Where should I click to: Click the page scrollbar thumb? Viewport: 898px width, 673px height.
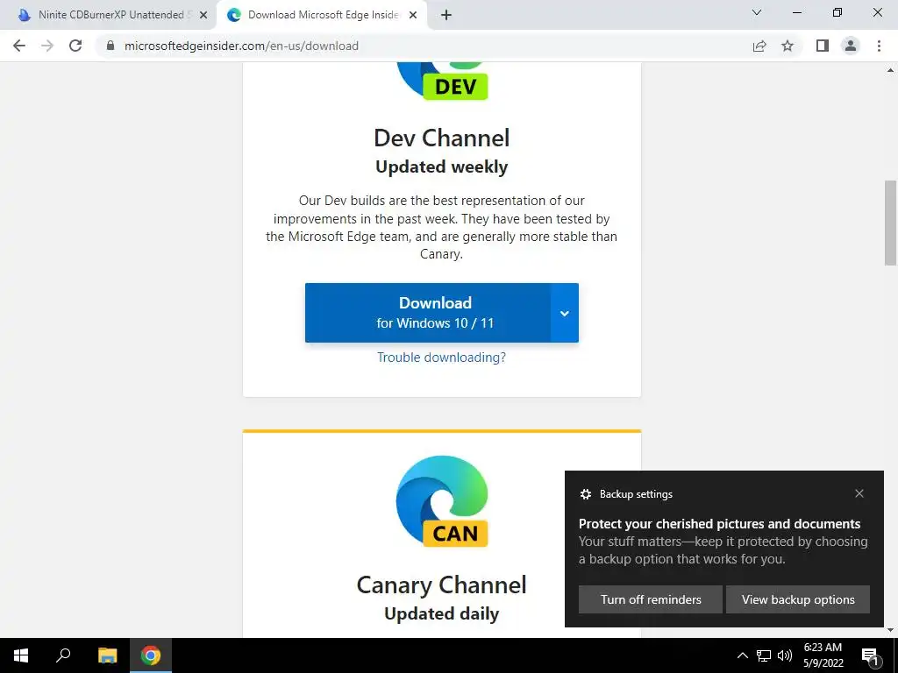point(890,223)
